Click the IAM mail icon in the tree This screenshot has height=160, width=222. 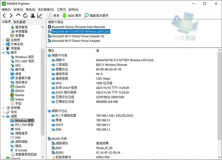coord(12,137)
